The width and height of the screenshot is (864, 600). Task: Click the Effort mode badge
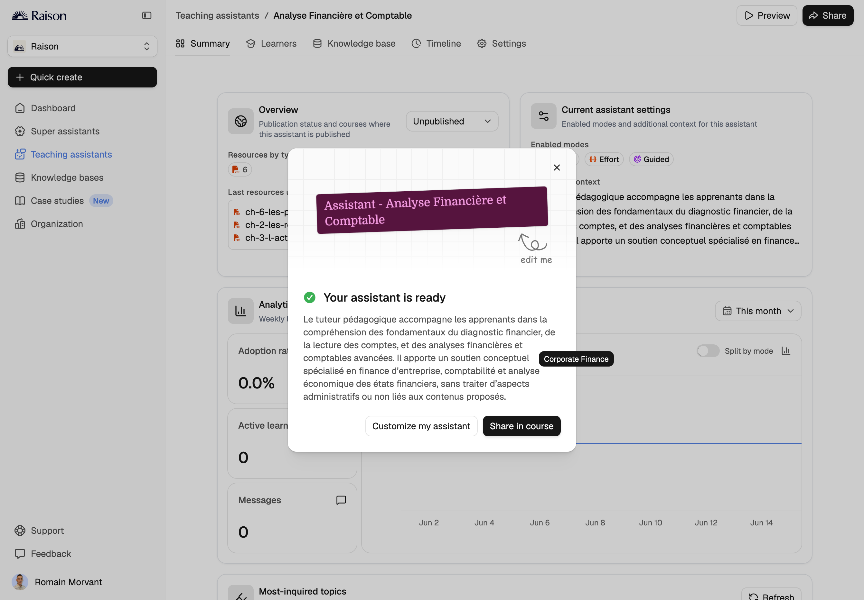[x=604, y=159]
